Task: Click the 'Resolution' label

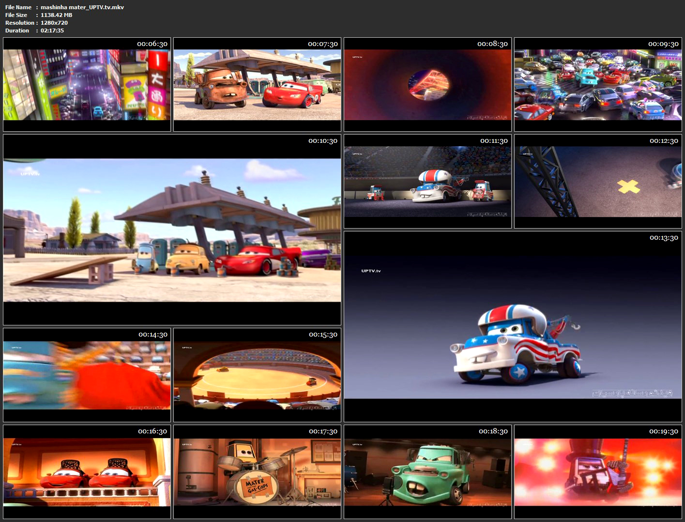Action: [20, 23]
